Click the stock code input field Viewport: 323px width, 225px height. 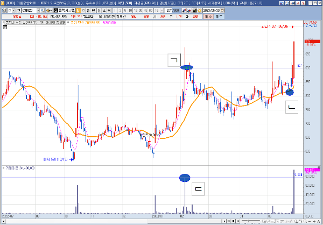tap(29, 11)
